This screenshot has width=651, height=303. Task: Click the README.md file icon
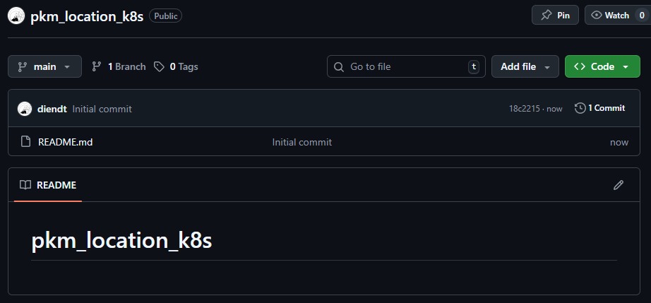click(x=25, y=142)
